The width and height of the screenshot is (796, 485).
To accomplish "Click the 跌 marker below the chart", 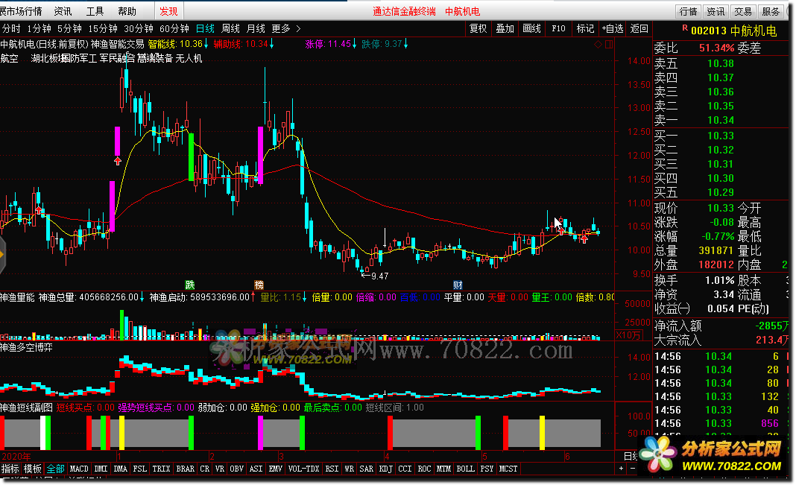I will (190, 285).
